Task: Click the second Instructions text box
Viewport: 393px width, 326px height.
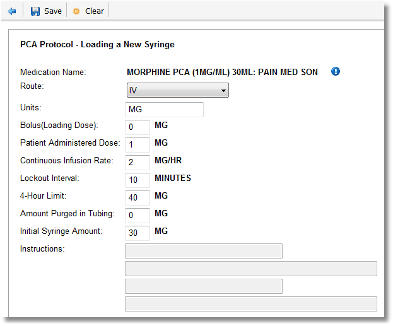Action: (251, 269)
